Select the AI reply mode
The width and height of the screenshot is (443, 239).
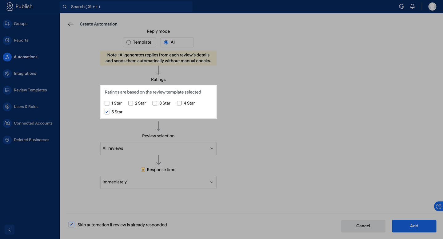(177, 42)
